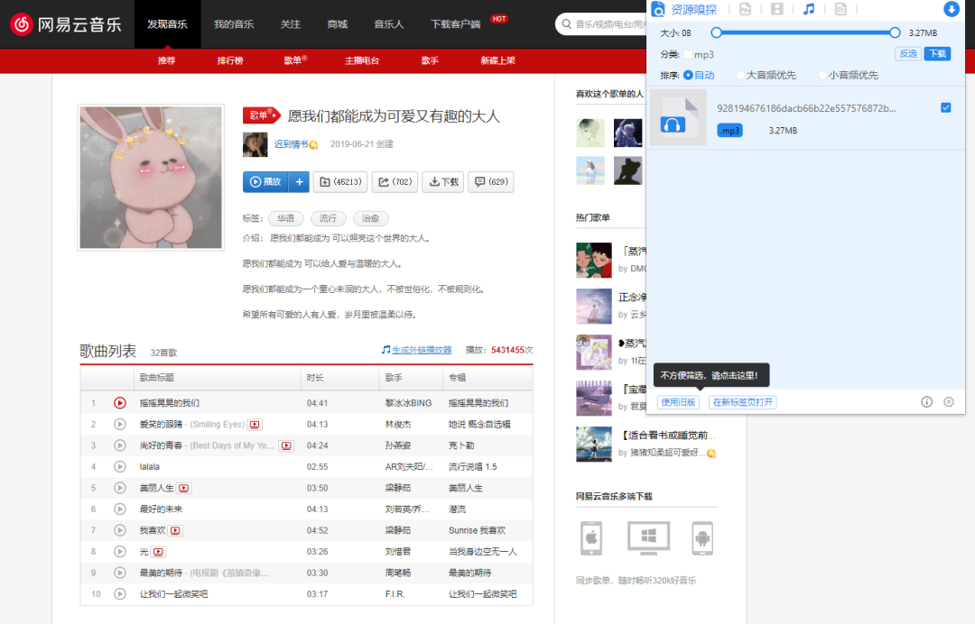Select the image filter icon in sniffer panel
975x624 pixels.
point(745,10)
